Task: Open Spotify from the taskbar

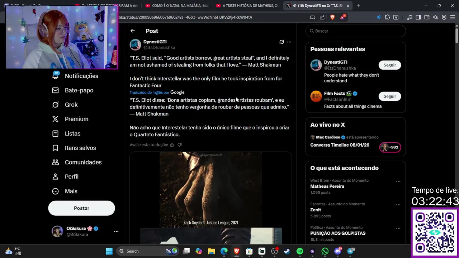Action: click(300, 251)
